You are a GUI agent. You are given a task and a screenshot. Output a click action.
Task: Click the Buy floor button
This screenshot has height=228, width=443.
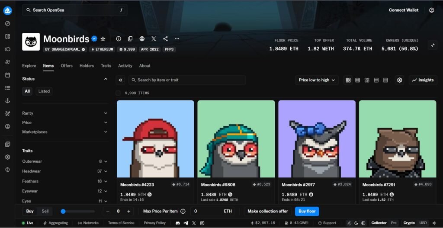coord(307,211)
